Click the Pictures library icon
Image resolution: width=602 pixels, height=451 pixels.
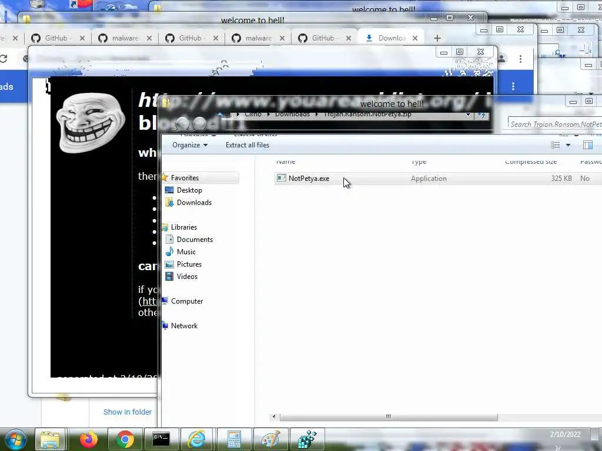coord(169,264)
